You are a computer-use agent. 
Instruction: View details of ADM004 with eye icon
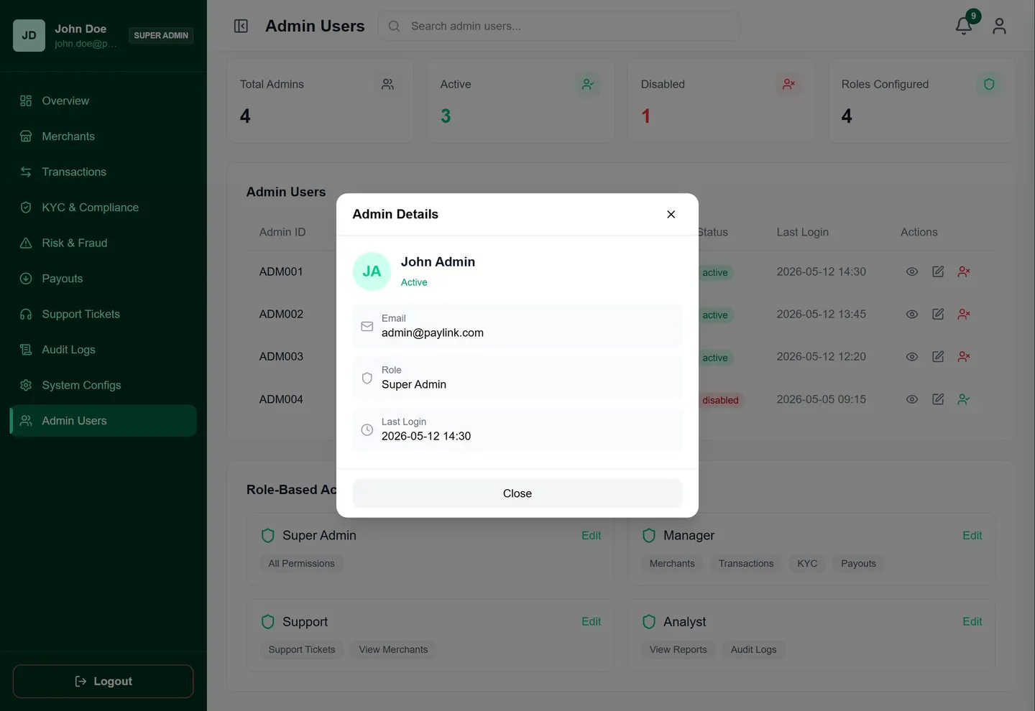click(x=912, y=399)
